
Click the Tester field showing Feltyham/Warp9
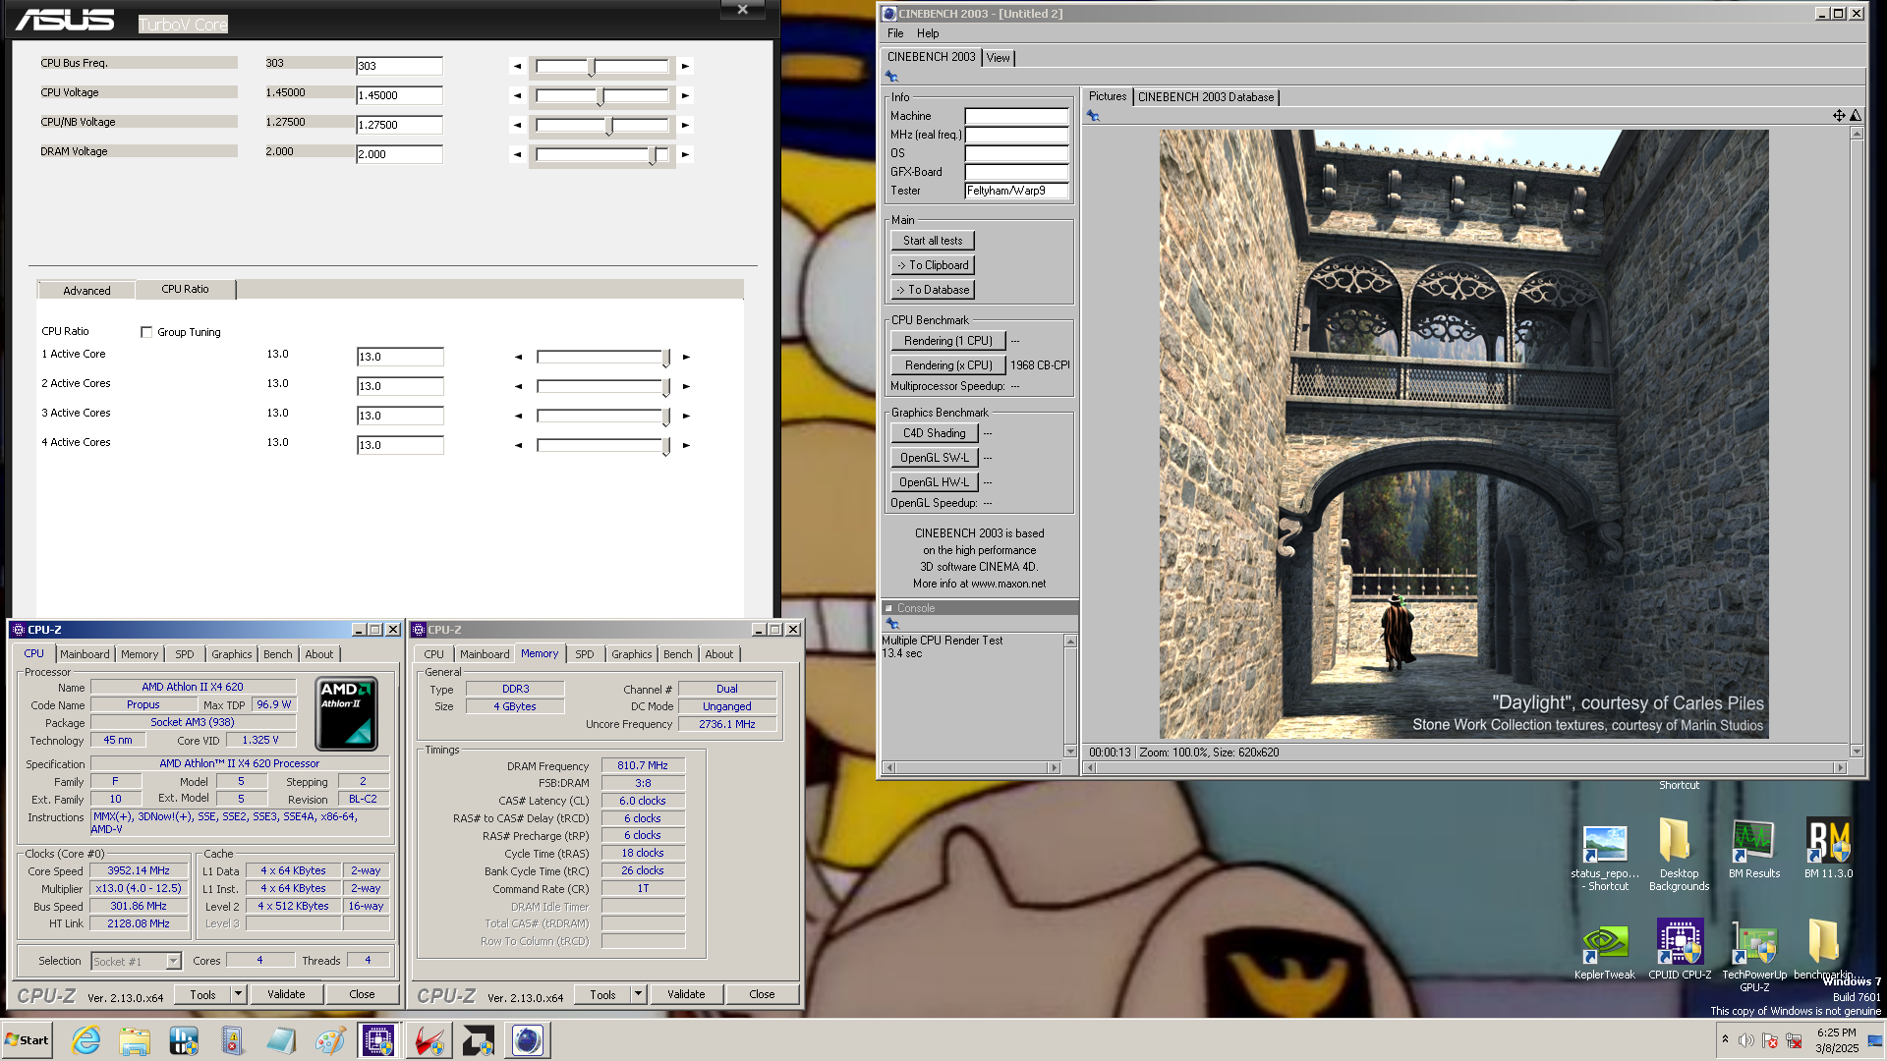point(1016,191)
